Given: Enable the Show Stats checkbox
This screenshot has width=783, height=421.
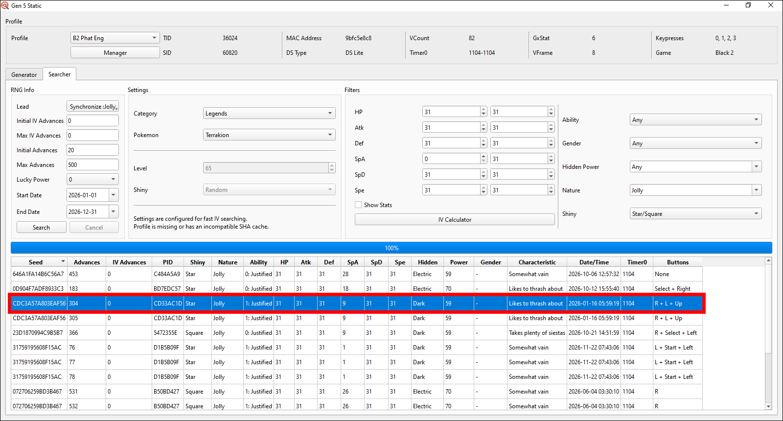Looking at the screenshot, I should (359, 205).
